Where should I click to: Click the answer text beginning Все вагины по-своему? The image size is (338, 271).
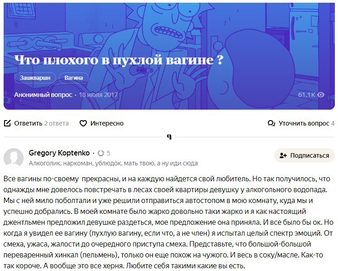coord(169,222)
